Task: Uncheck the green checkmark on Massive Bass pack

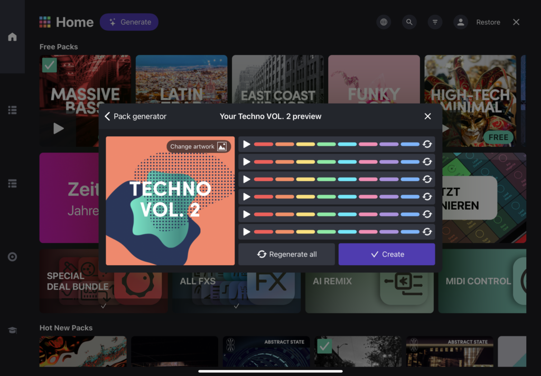Action: (50, 64)
